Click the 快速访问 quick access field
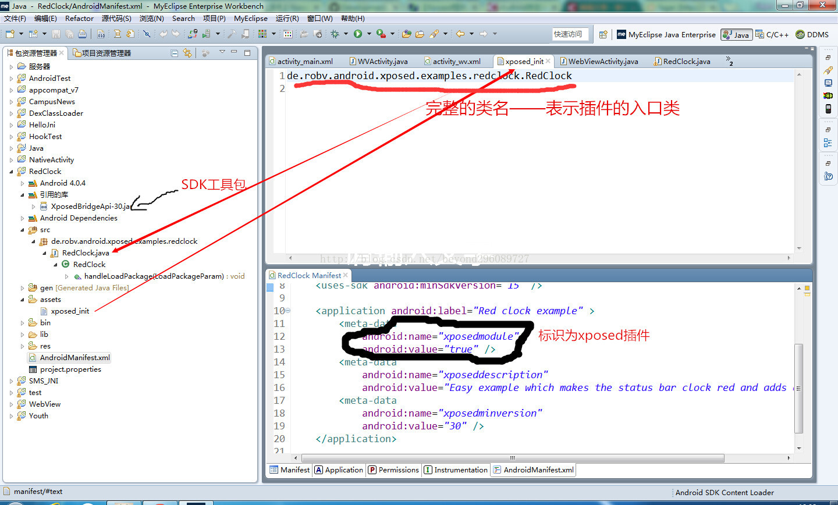838x505 pixels. point(570,34)
